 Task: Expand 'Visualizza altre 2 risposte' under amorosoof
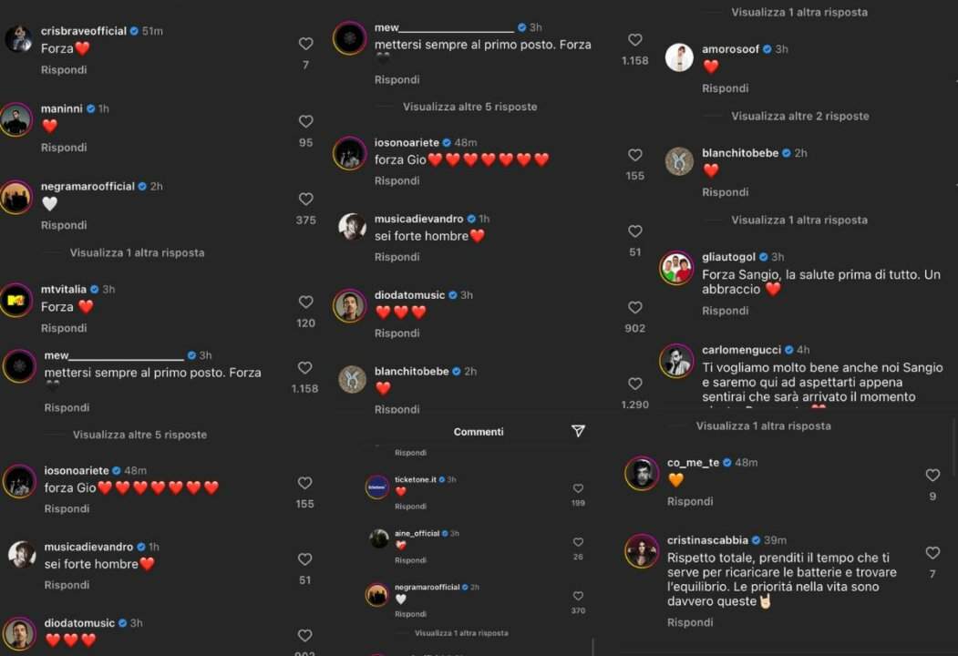point(799,116)
